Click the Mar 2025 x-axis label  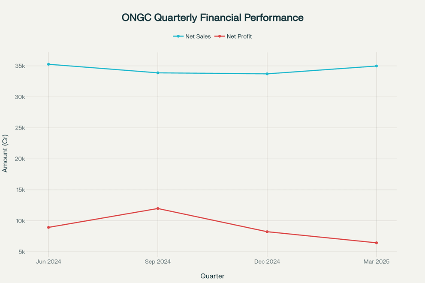pyautogui.click(x=377, y=261)
